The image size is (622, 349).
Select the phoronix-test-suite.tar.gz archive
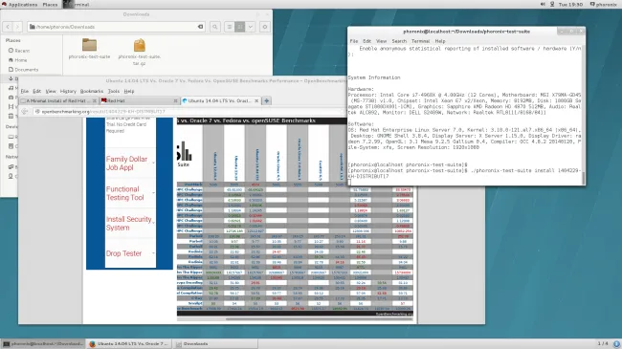[x=140, y=52]
